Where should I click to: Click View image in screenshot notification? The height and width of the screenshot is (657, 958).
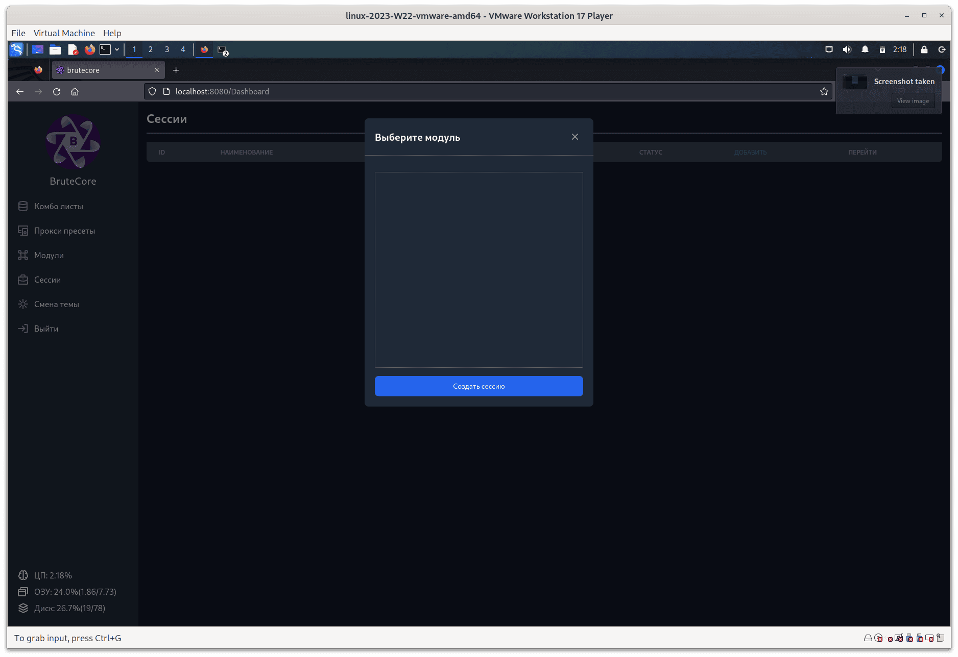(x=913, y=101)
